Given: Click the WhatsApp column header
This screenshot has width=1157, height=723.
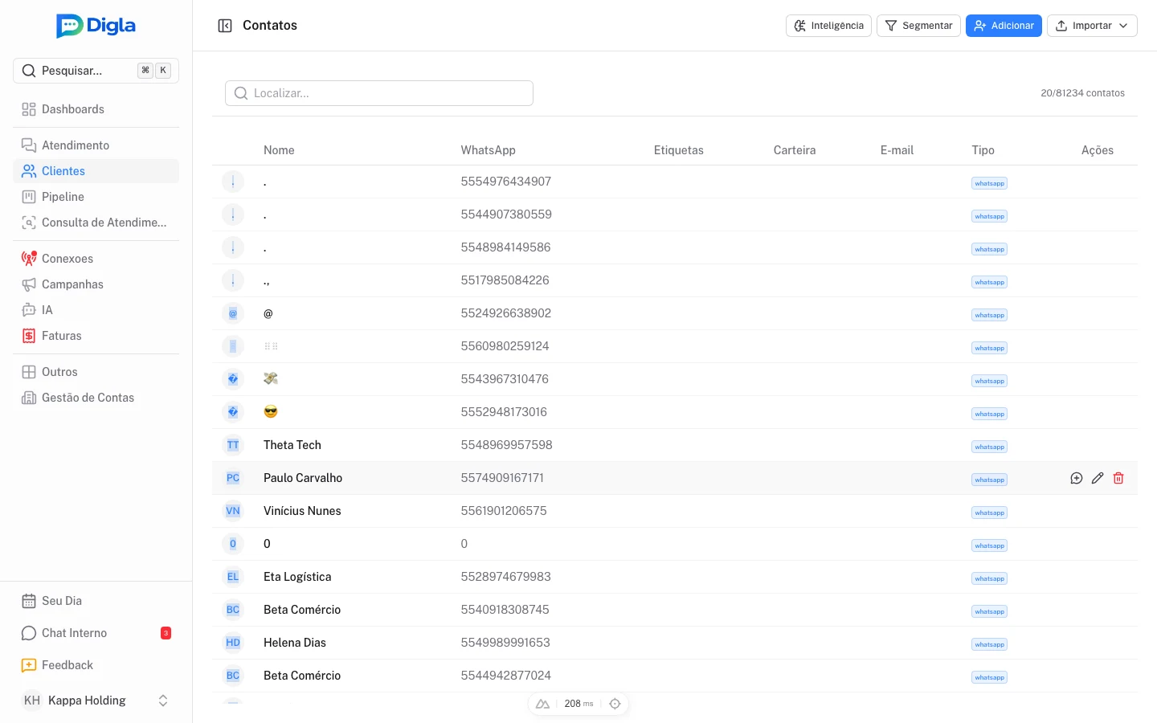Looking at the screenshot, I should [489, 150].
